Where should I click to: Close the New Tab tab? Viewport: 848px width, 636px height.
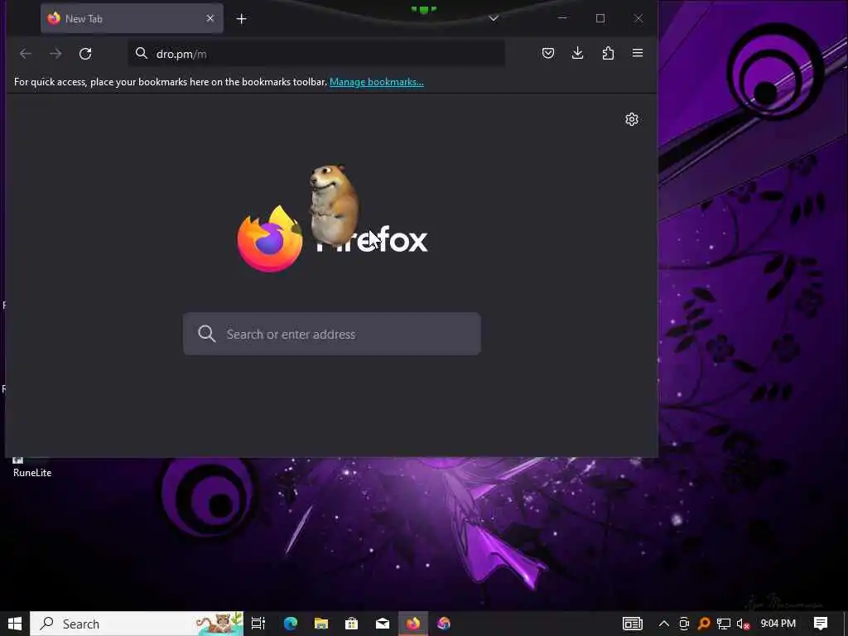pos(210,18)
